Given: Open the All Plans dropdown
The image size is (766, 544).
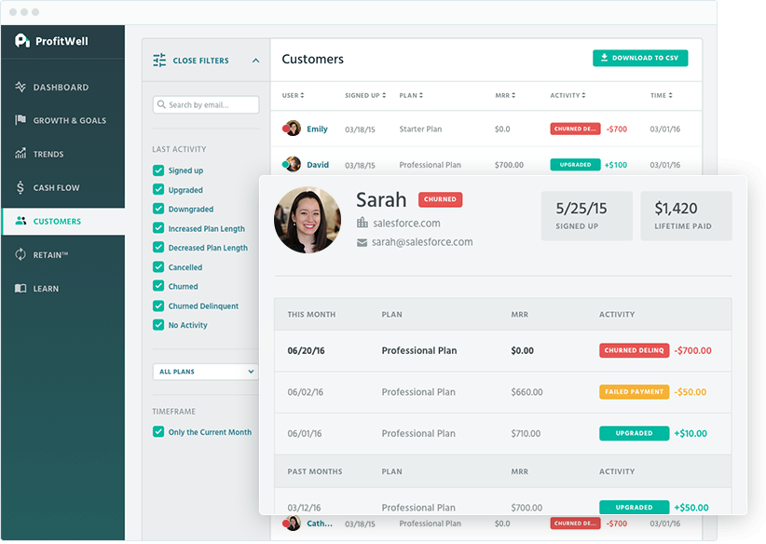Looking at the screenshot, I should click(x=206, y=372).
